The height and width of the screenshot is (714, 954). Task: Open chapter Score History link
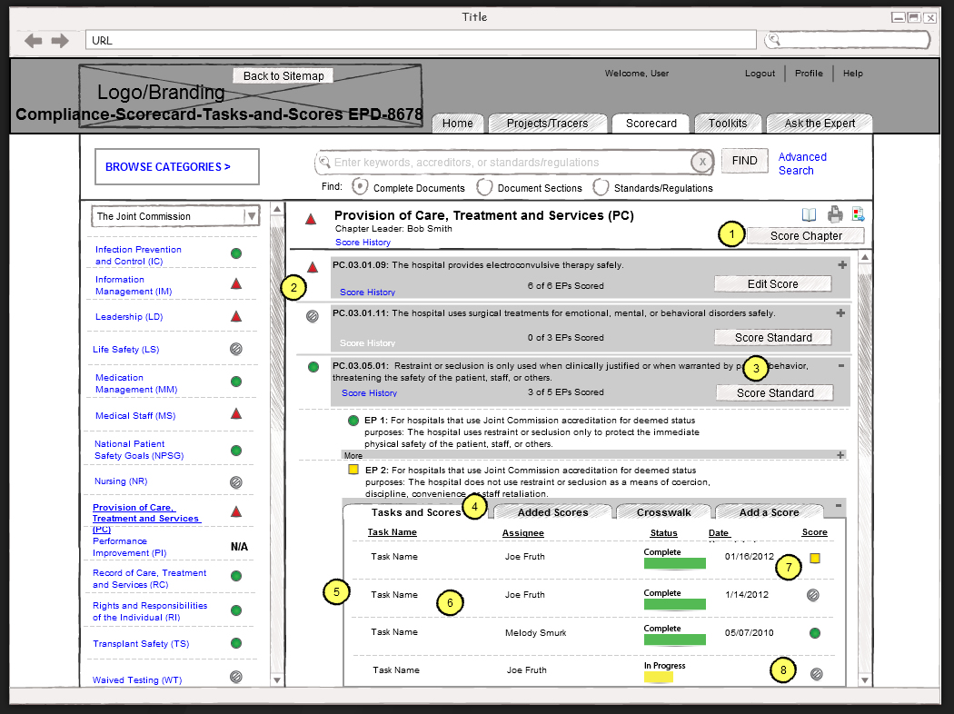363,242
